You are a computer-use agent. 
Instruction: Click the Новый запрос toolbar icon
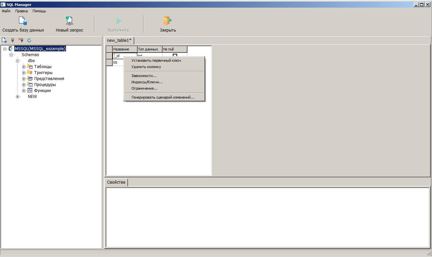[x=69, y=21]
